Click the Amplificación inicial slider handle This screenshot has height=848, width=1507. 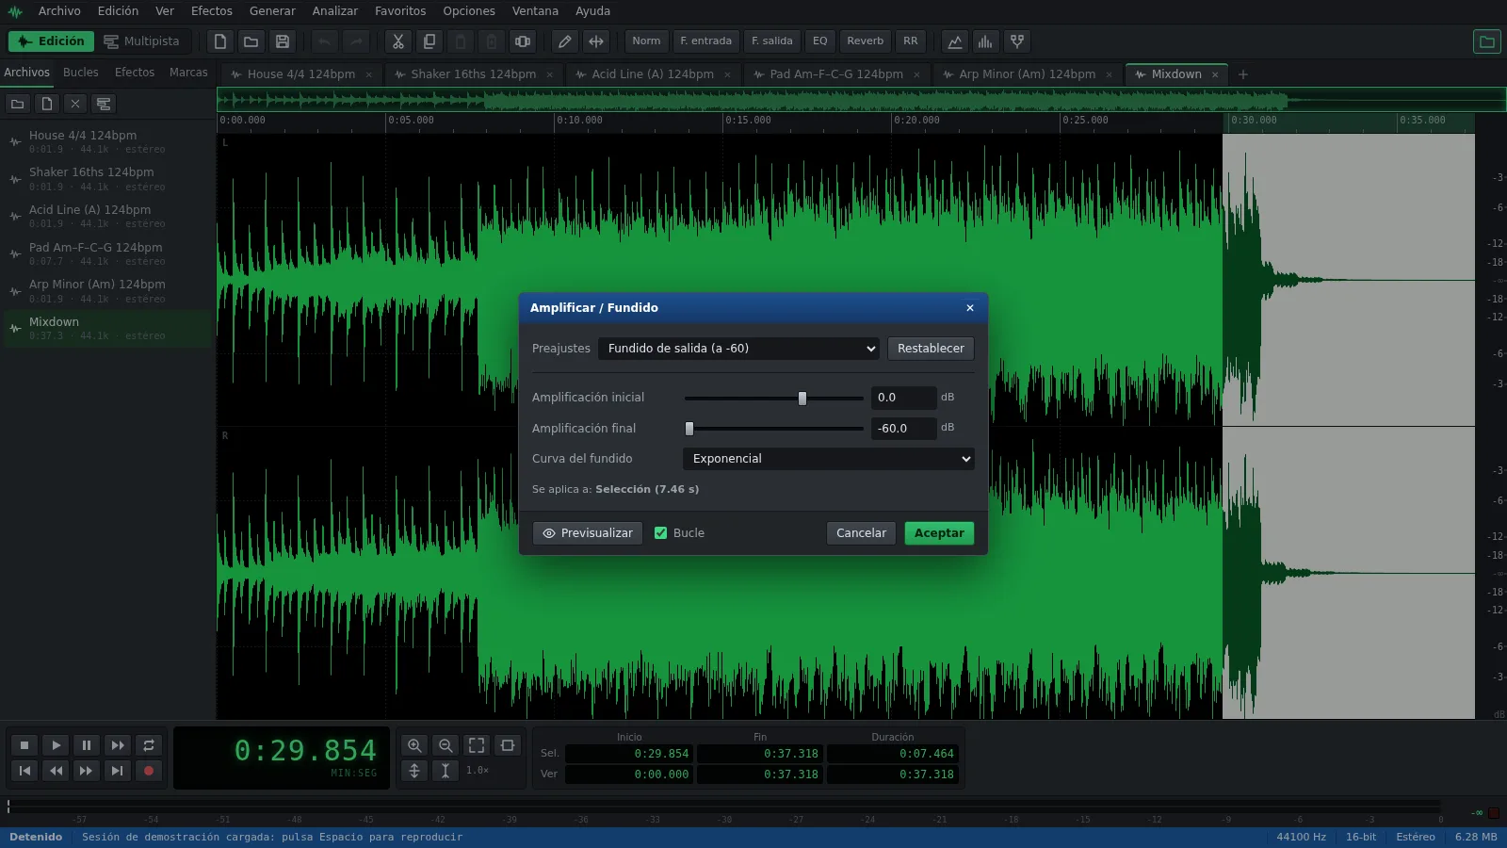click(802, 399)
